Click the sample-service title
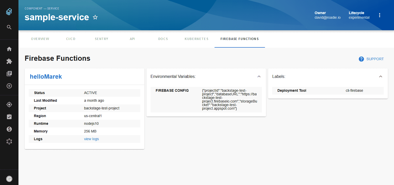 click(x=57, y=17)
